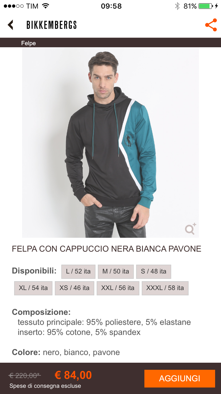The height and width of the screenshot is (394, 221).
Task: Tap the Bikkembergs logo
Action: click(52, 25)
